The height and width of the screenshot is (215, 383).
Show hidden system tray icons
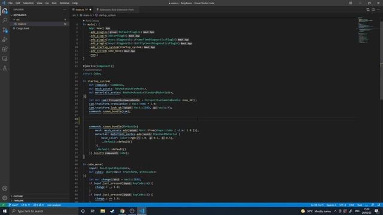(335, 211)
